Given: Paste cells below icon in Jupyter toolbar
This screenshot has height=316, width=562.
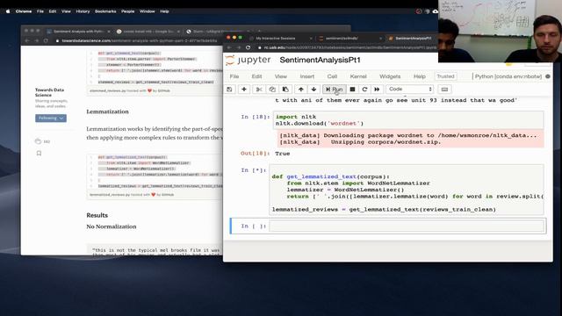Looking at the screenshot, I should (x=285, y=90).
